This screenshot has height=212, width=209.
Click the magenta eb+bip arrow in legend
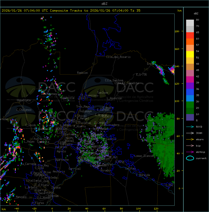pyautogui.click(x=190, y=152)
